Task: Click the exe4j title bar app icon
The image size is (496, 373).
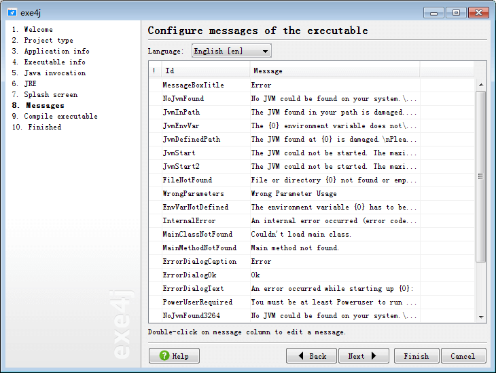Action: (12, 12)
